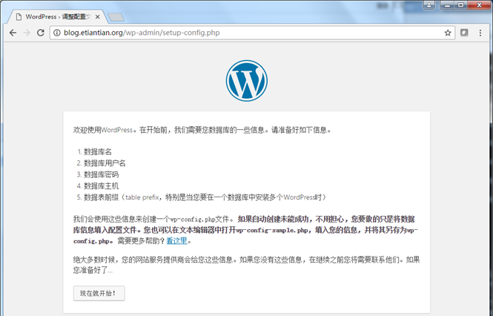Open a new browser tab
Viewport: 493px width, 316px height.
116,17
